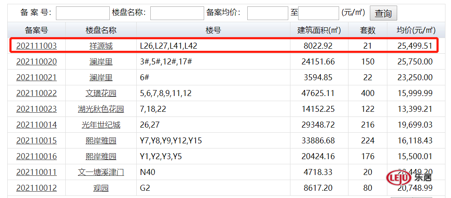Open 澜岸里 link in row 202110021
The height and width of the screenshot is (198, 451).
tap(101, 78)
